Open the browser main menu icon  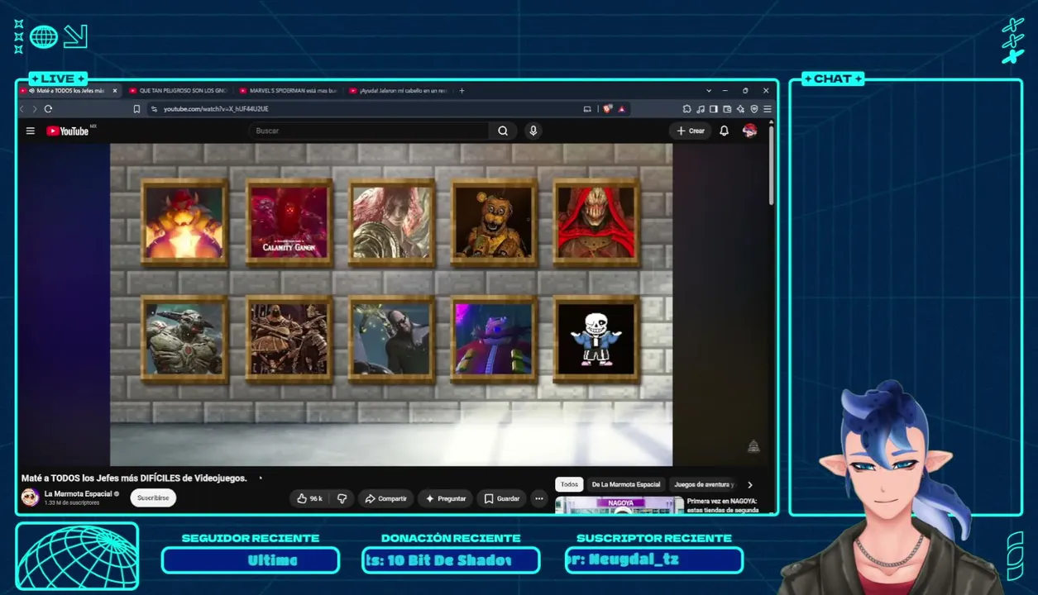tap(768, 109)
